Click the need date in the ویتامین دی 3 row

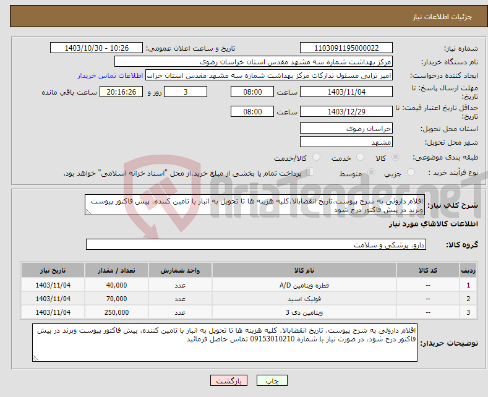pos(53,312)
